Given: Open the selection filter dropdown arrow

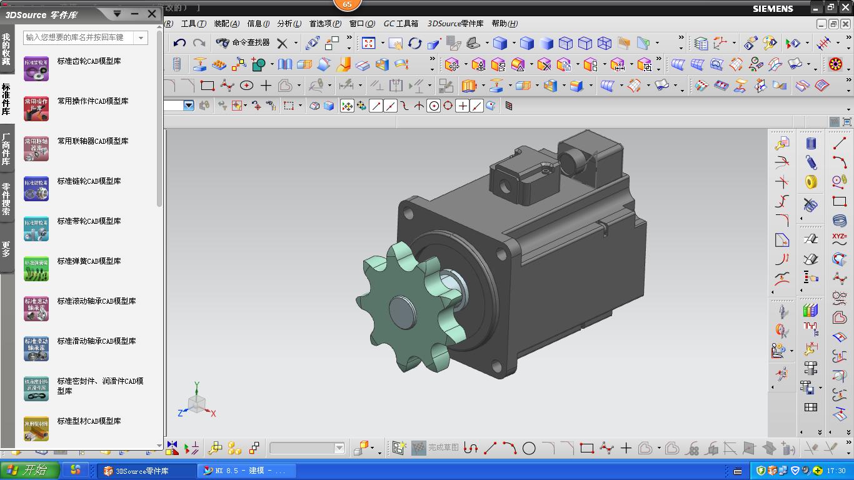Looking at the screenshot, I should tap(189, 106).
